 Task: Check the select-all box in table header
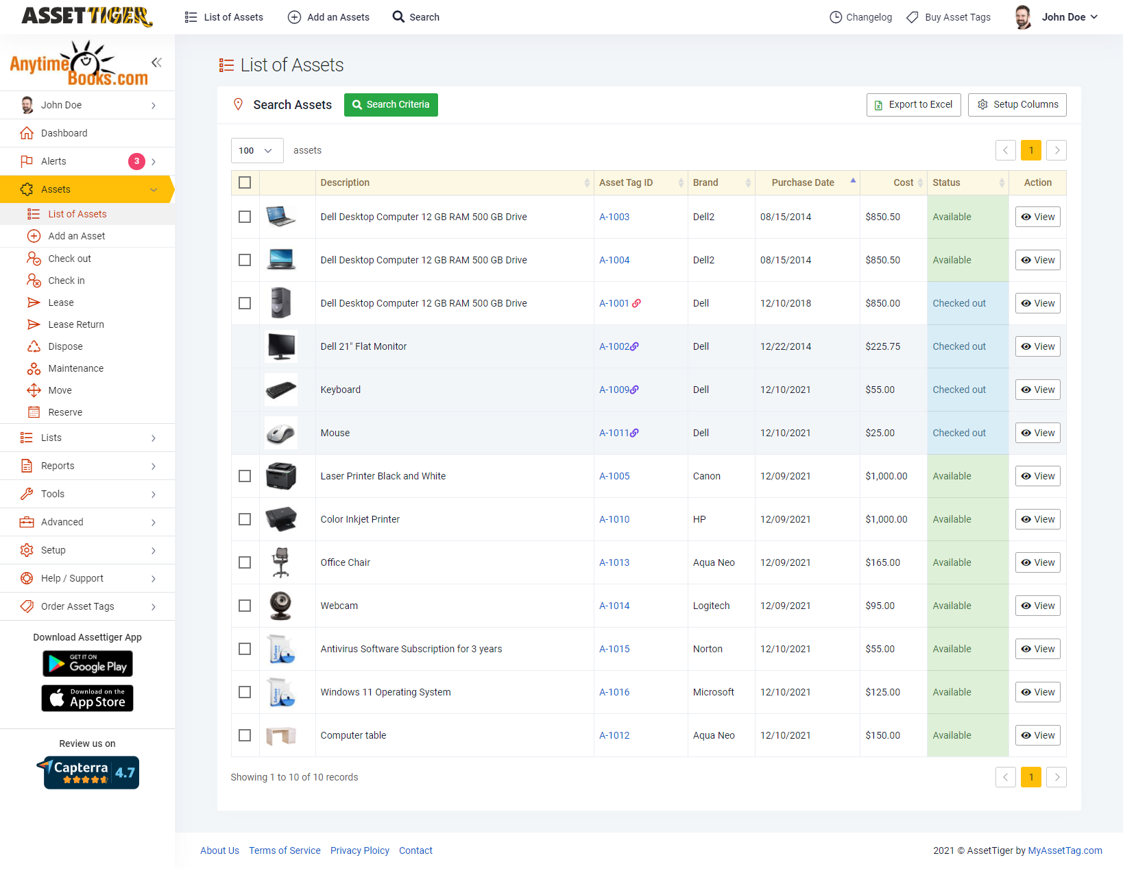point(245,182)
